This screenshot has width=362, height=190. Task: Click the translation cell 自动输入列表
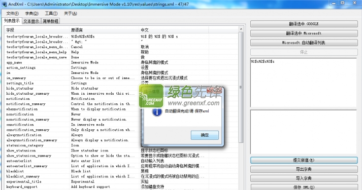tap(152, 161)
